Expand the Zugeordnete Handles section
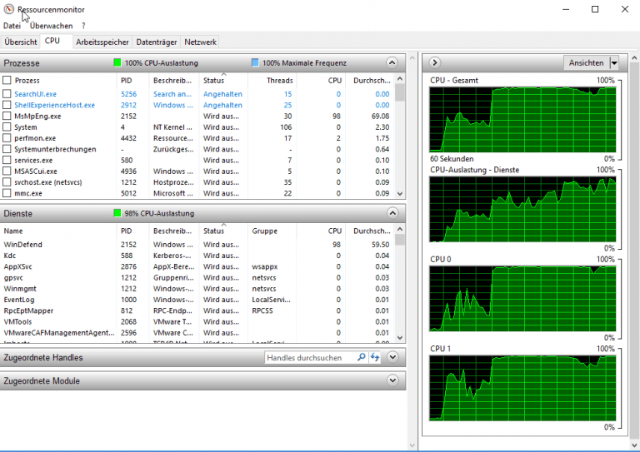Screen dimensions: 640x452 tap(392, 357)
